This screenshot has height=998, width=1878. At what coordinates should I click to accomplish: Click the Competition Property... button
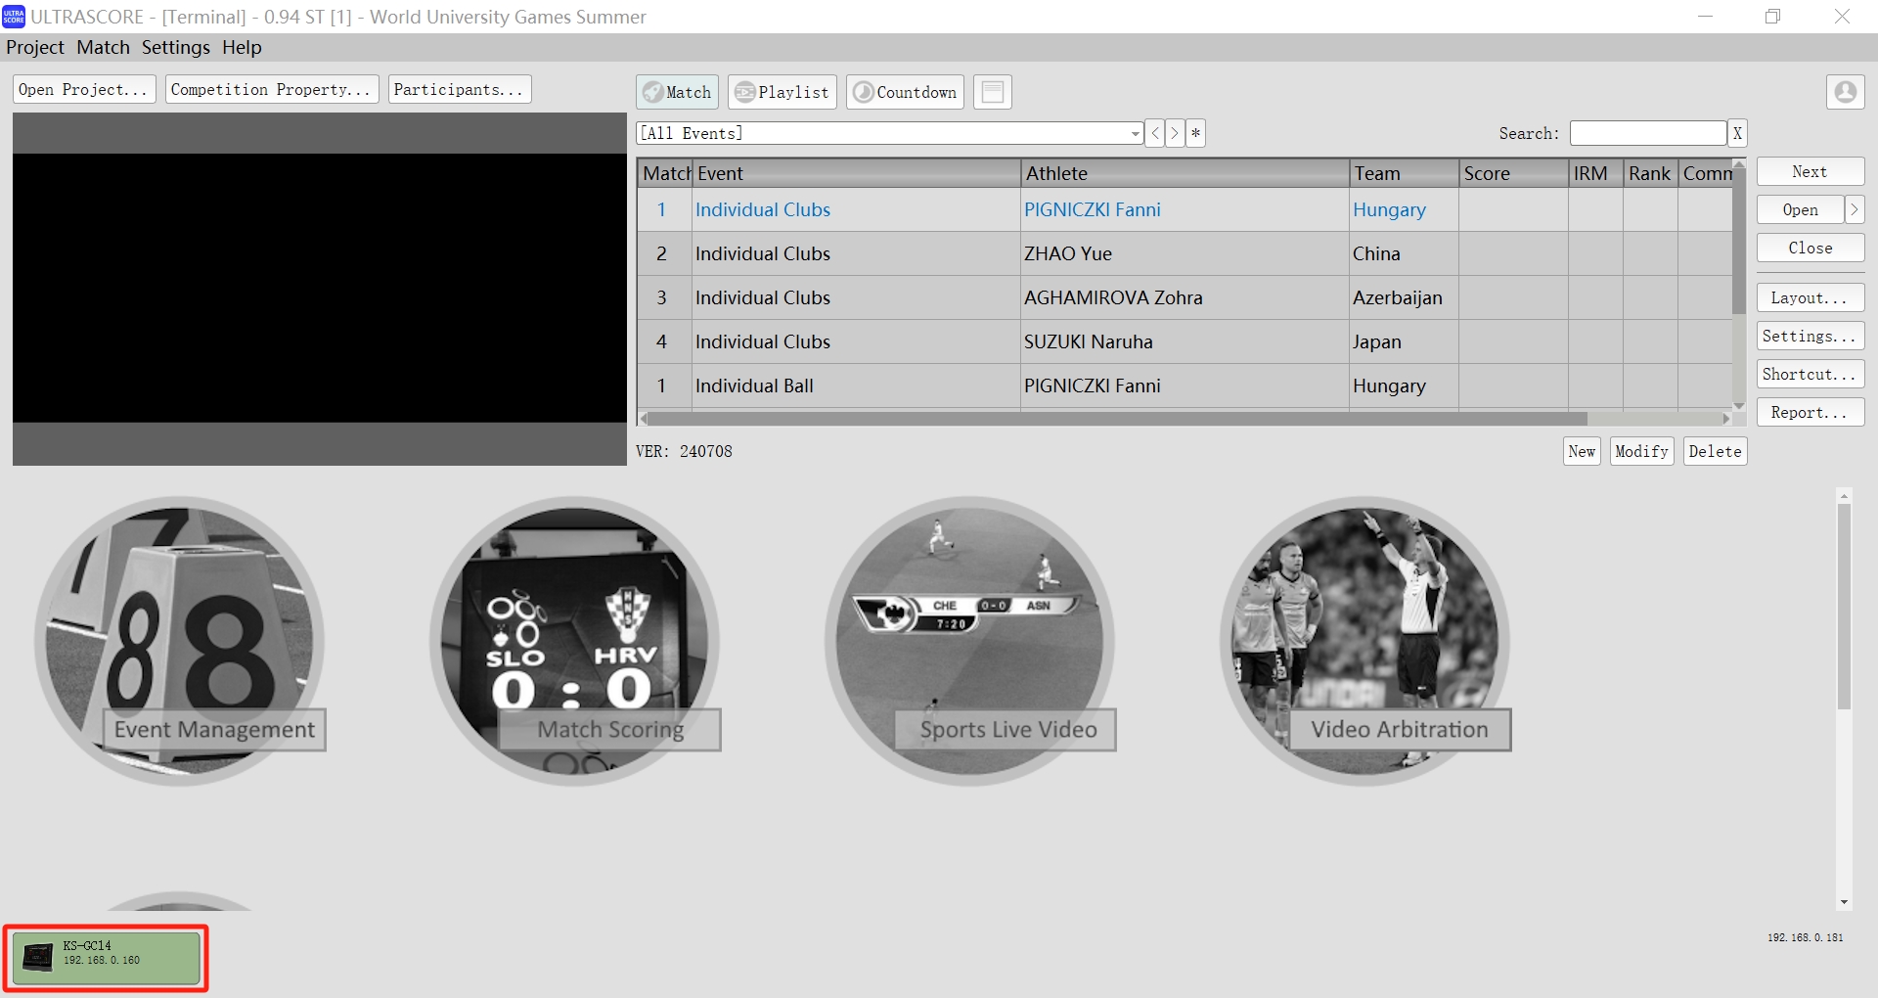pyautogui.click(x=271, y=89)
